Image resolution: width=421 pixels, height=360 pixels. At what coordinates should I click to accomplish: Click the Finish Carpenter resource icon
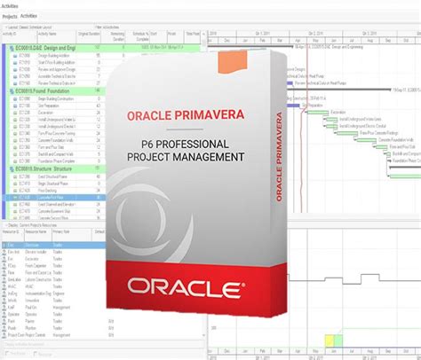4,266
